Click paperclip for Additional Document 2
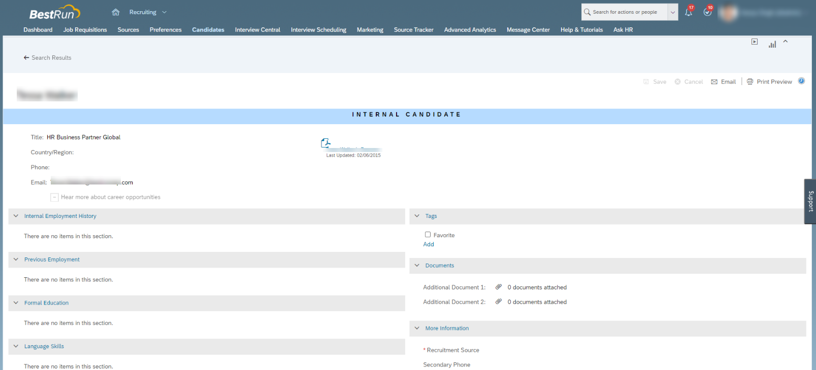Viewport: 816px width, 370px height. (499, 302)
